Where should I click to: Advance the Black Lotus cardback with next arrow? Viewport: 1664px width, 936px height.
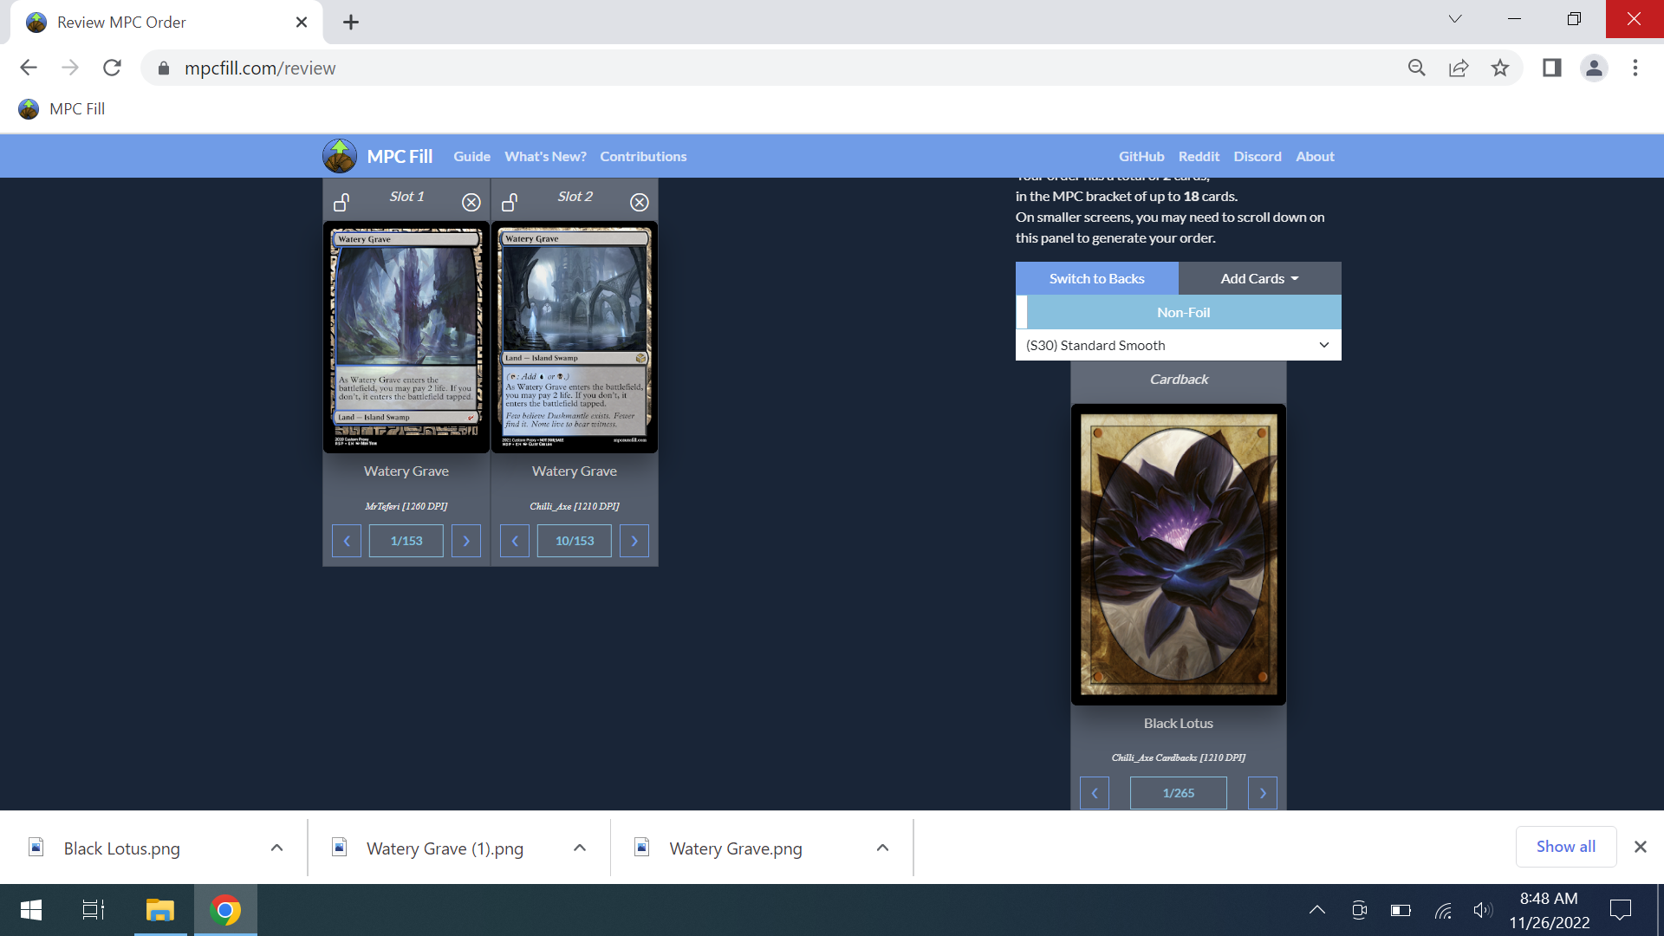pos(1262,792)
